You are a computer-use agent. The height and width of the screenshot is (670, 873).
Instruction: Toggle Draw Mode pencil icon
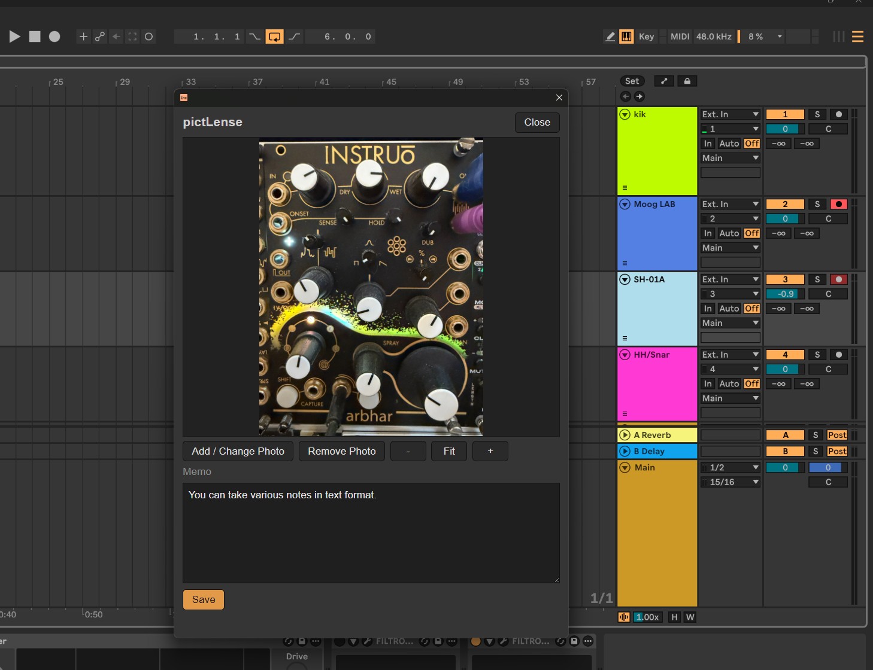pos(610,36)
